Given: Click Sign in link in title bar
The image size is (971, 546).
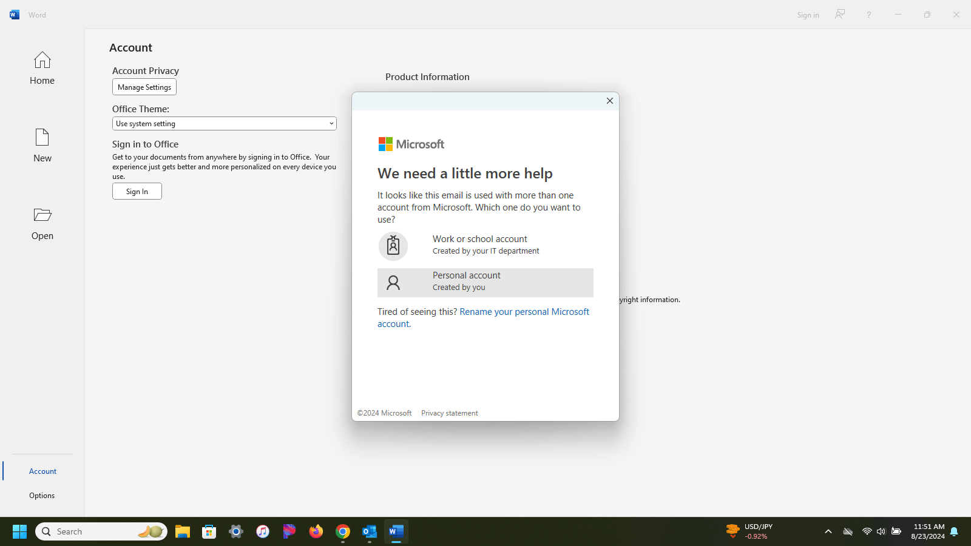Looking at the screenshot, I should point(808,15).
